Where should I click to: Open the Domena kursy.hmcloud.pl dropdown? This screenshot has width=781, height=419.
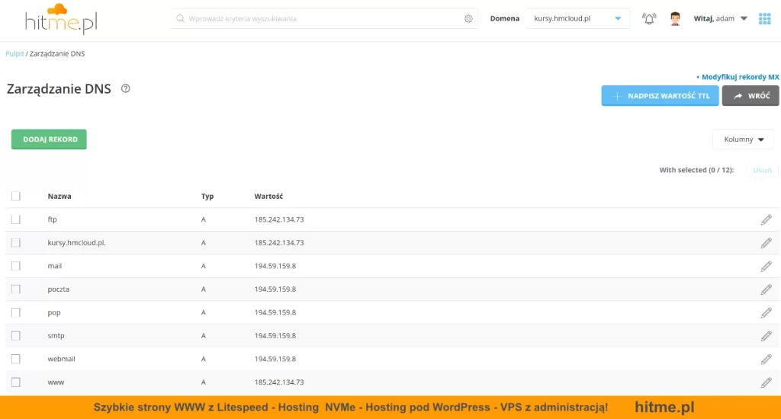(x=577, y=18)
